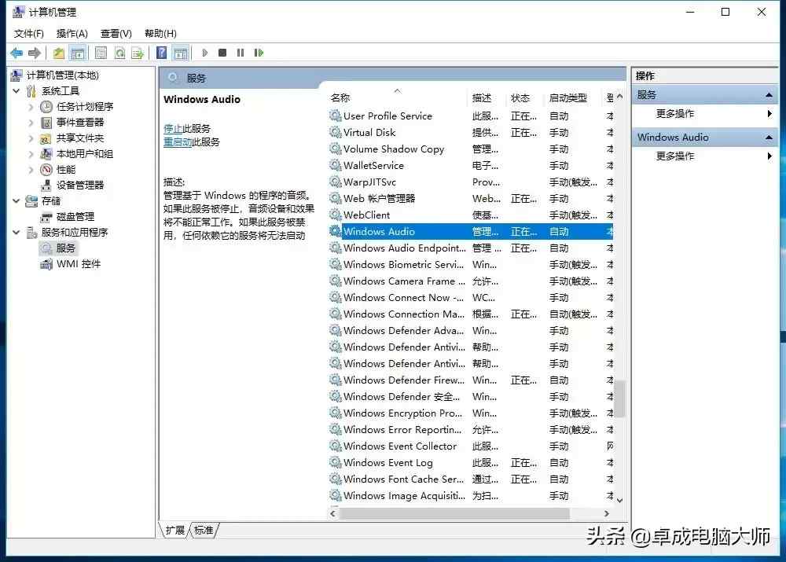Image resolution: width=786 pixels, height=562 pixels.
Task: Collapse the 系统工具 tree node
Action: click(x=16, y=90)
